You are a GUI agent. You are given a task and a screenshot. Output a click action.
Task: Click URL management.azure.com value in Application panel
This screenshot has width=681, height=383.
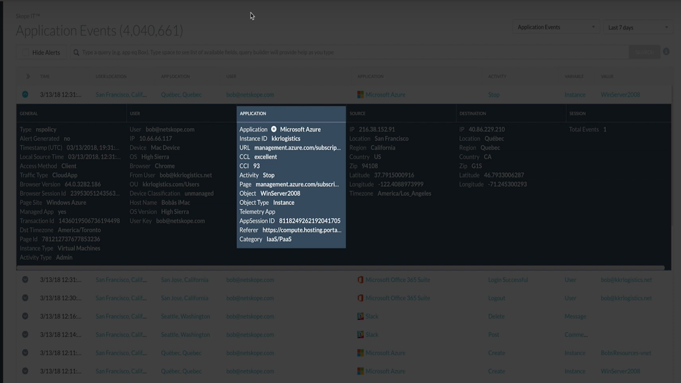(x=297, y=148)
